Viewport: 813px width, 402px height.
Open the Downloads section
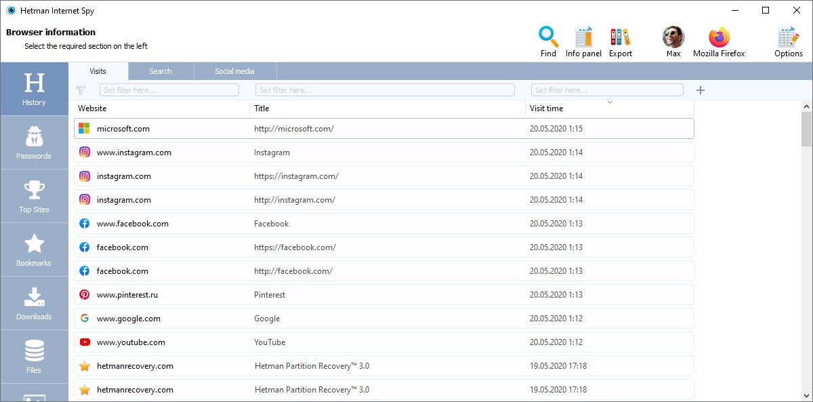click(34, 304)
